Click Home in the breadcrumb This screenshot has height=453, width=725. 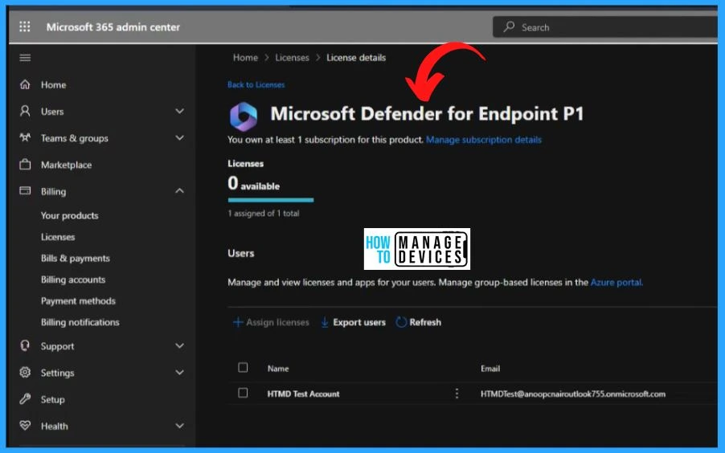[x=245, y=57]
